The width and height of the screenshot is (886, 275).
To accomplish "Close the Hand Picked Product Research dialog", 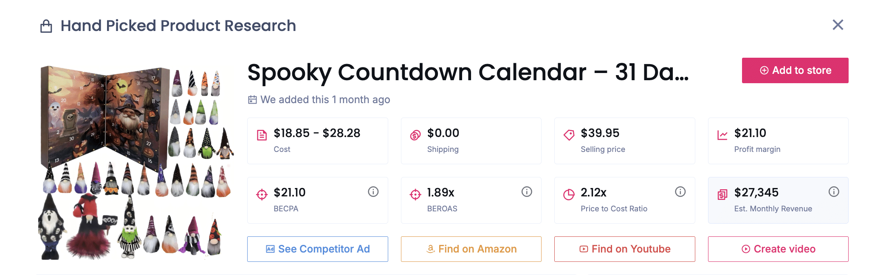I will (x=838, y=25).
